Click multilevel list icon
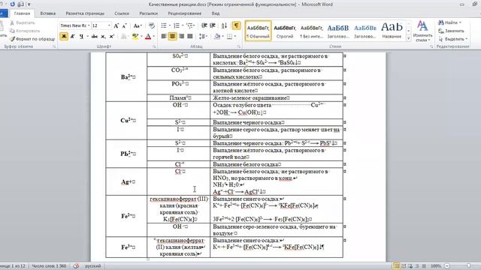The image size is (481, 270). pos(189,25)
